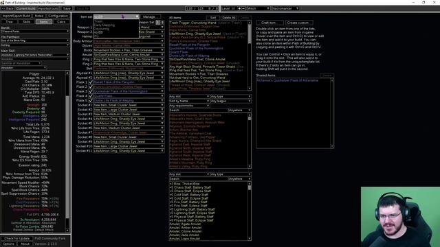Select 'Alchemist's Quicksilver Flask of Adrenaline' shared item
The height and width of the screenshot is (247, 440).
pos(287,80)
